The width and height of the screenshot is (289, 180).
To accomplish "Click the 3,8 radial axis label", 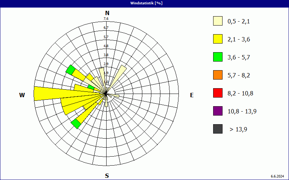I will (x=106, y=55).
